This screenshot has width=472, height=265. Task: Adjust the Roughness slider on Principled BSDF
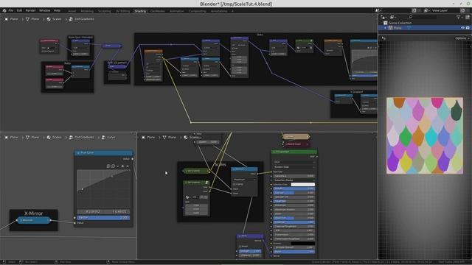click(x=294, y=201)
